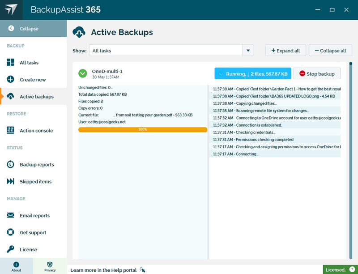This screenshot has width=358, height=274.
Task: Click Total data copied: 567.87 KB line
Action: point(102,94)
